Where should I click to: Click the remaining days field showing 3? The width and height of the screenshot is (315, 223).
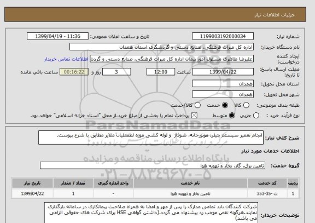point(116,72)
